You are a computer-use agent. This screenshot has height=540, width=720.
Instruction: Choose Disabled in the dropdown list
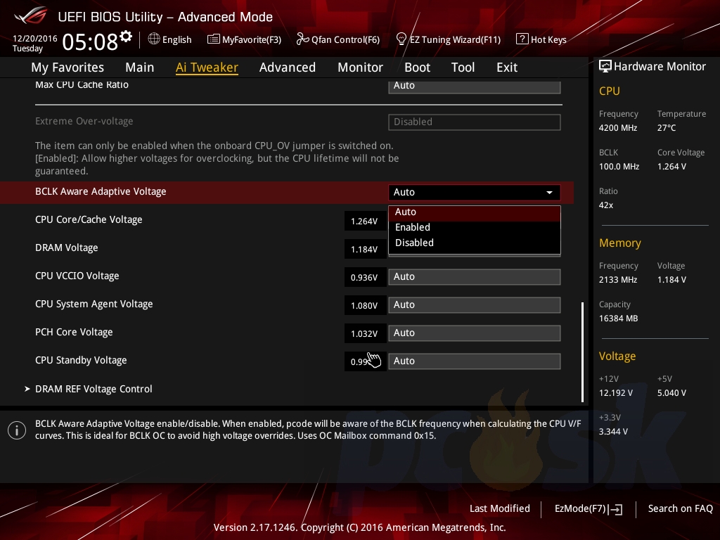point(475,243)
